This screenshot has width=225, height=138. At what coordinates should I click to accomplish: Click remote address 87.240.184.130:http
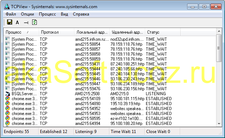click(127, 74)
